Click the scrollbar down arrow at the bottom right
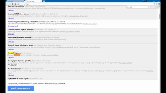This screenshot has height=93, width=166. pos(160,92)
